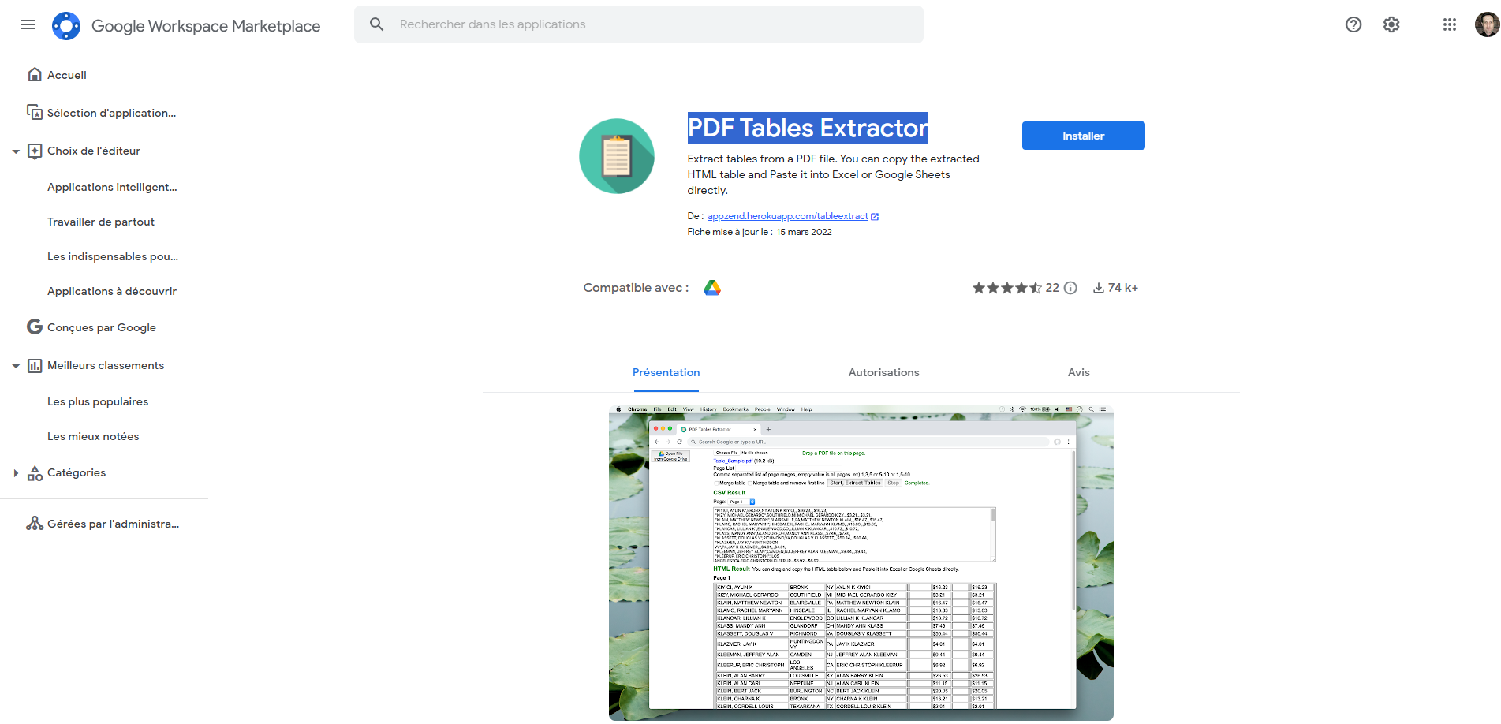
Task: Click the Meilleurs classements chart icon
Action: tap(35, 365)
